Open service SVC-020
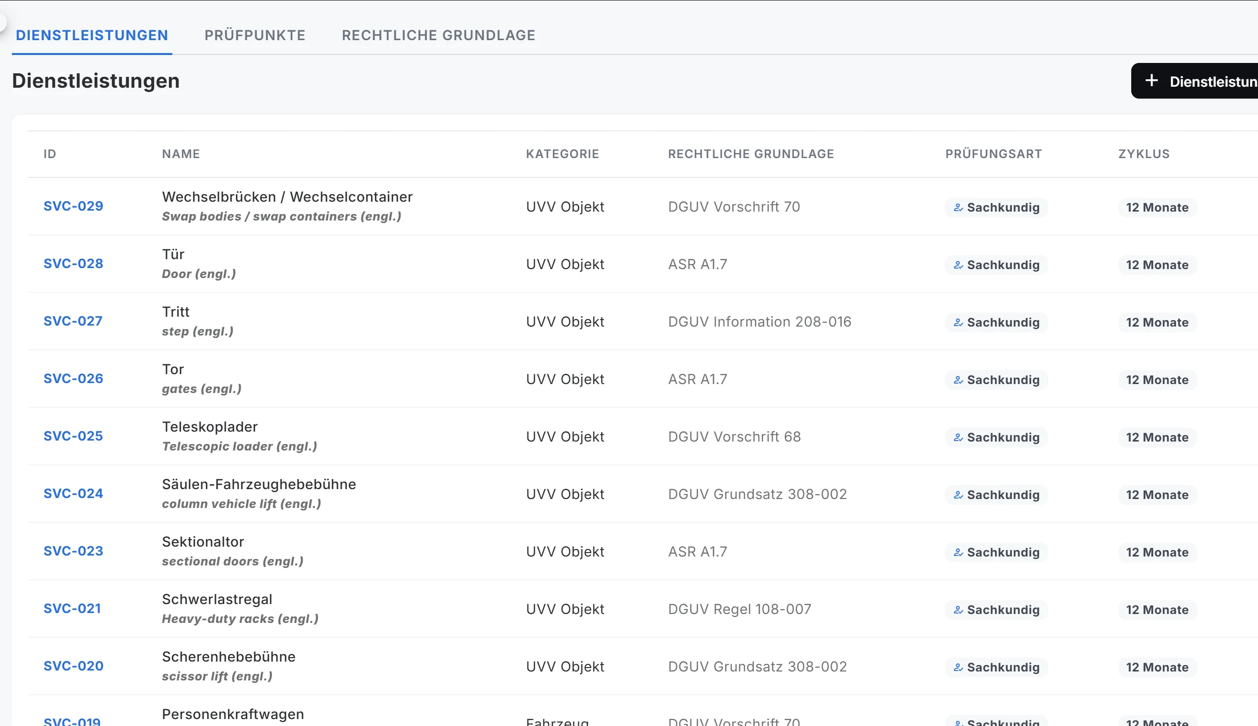Image resolution: width=1258 pixels, height=726 pixels. 73,666
